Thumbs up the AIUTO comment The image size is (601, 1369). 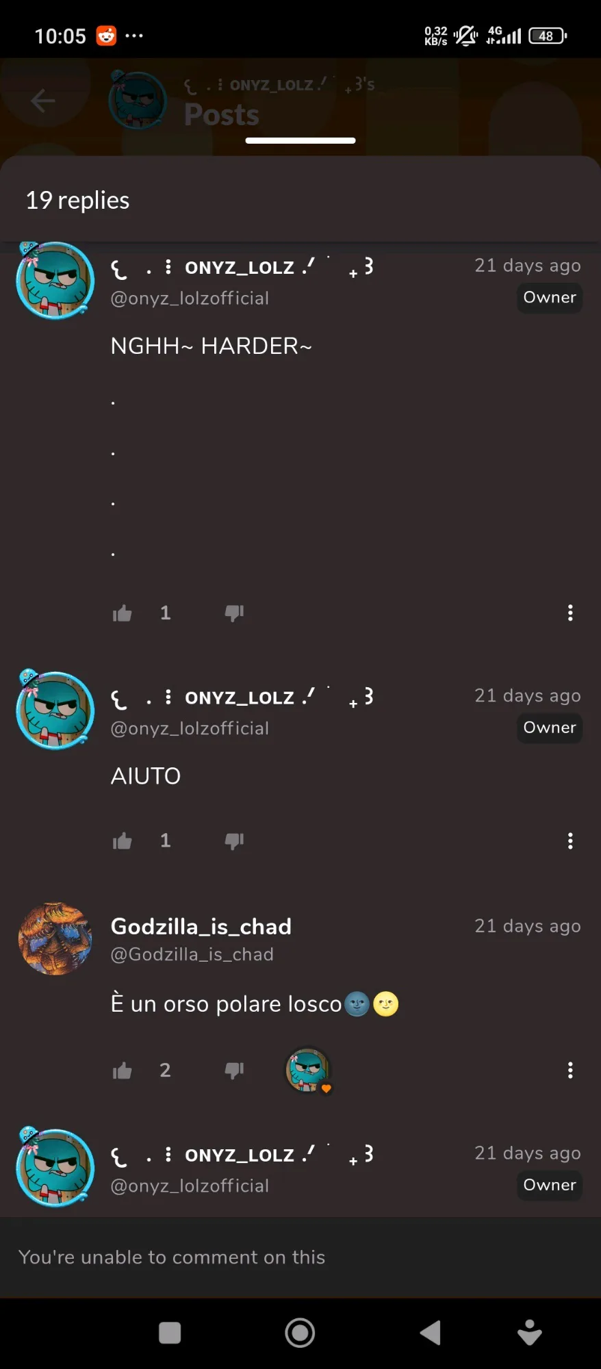point(122,841)
